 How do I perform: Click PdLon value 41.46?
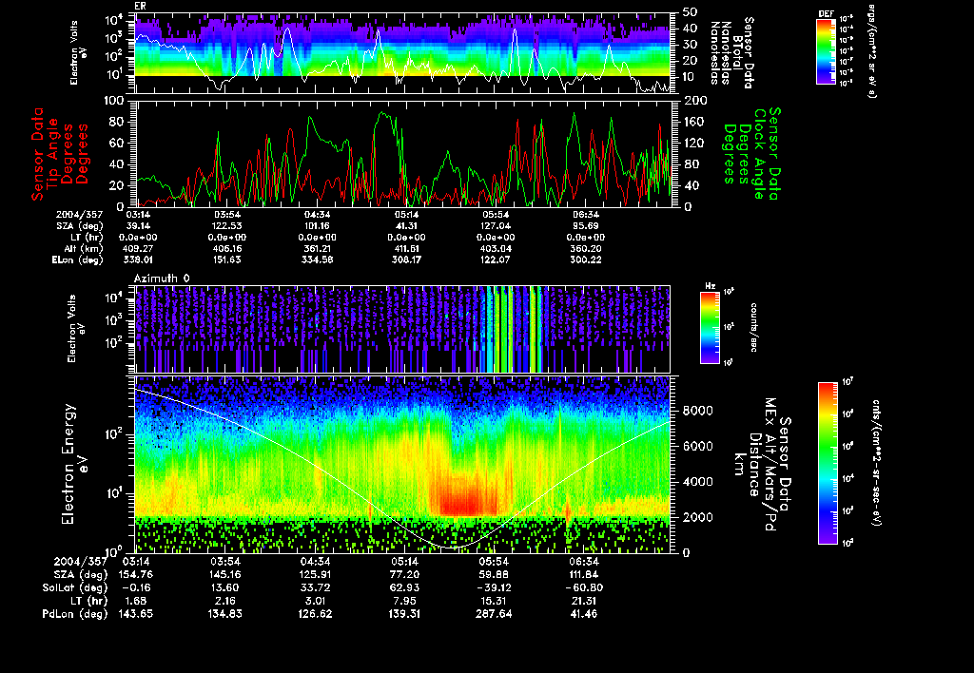583,613
